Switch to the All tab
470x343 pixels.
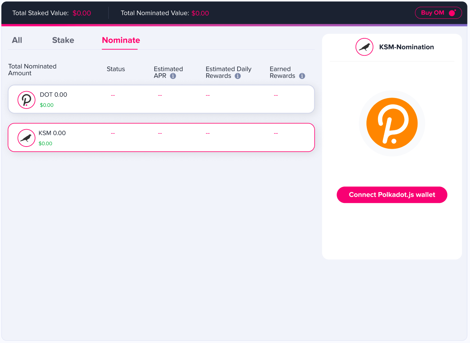click(x=17, y=40)
